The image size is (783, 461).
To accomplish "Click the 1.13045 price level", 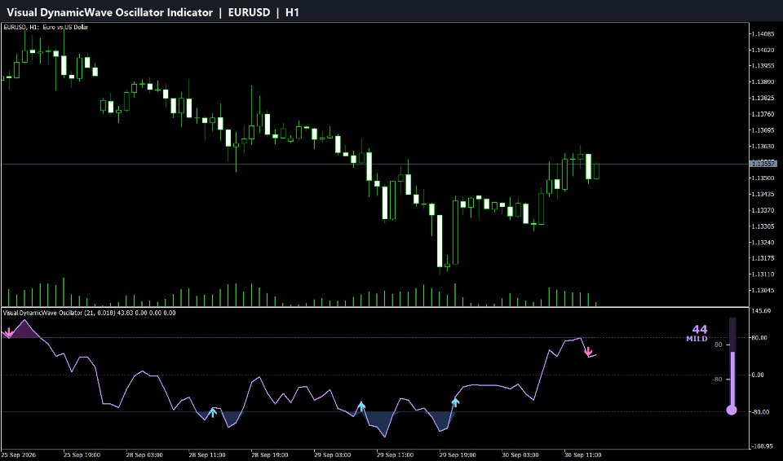I will tap(763, 291).
